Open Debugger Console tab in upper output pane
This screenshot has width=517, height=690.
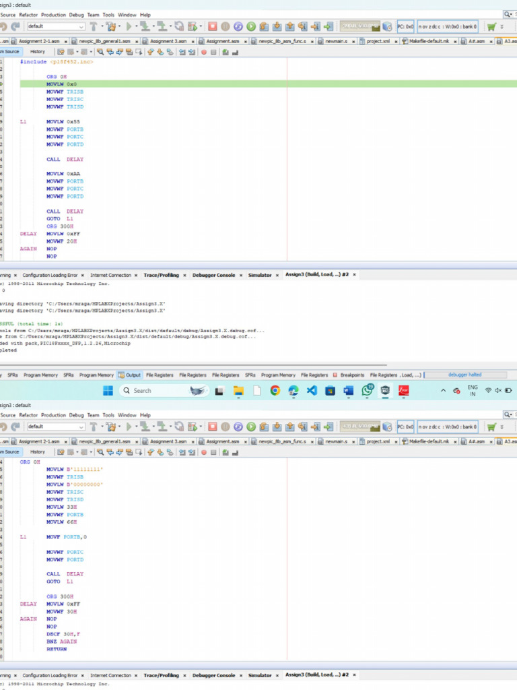pyautogui.click(x=213, y=275)
